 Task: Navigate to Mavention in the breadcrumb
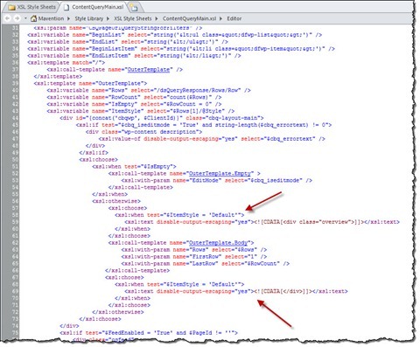click(x=51, y=18)
